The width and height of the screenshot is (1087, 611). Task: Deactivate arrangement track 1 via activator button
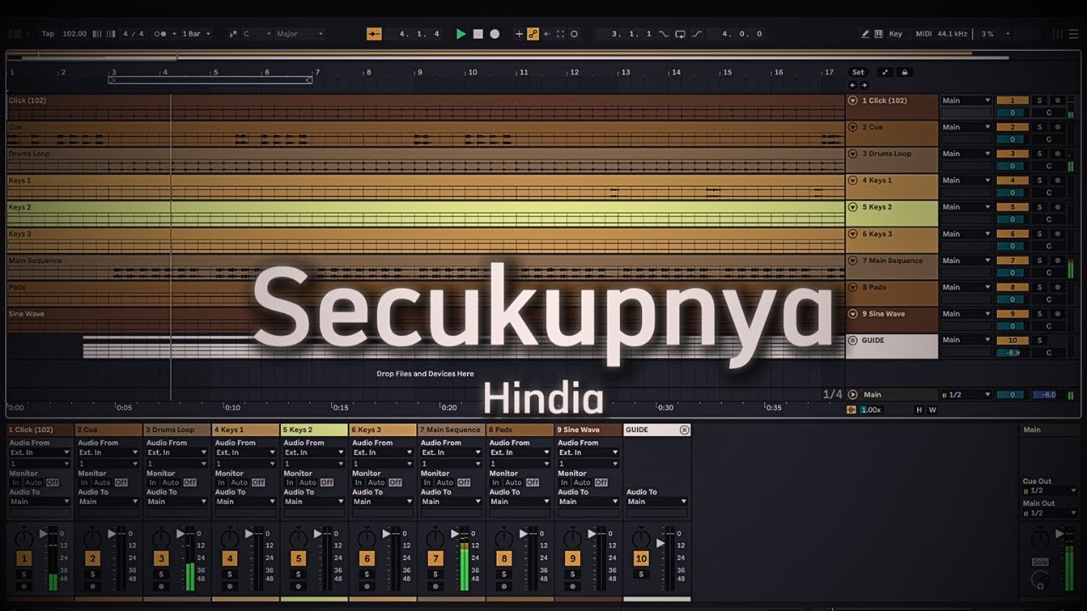[1012, 100]
